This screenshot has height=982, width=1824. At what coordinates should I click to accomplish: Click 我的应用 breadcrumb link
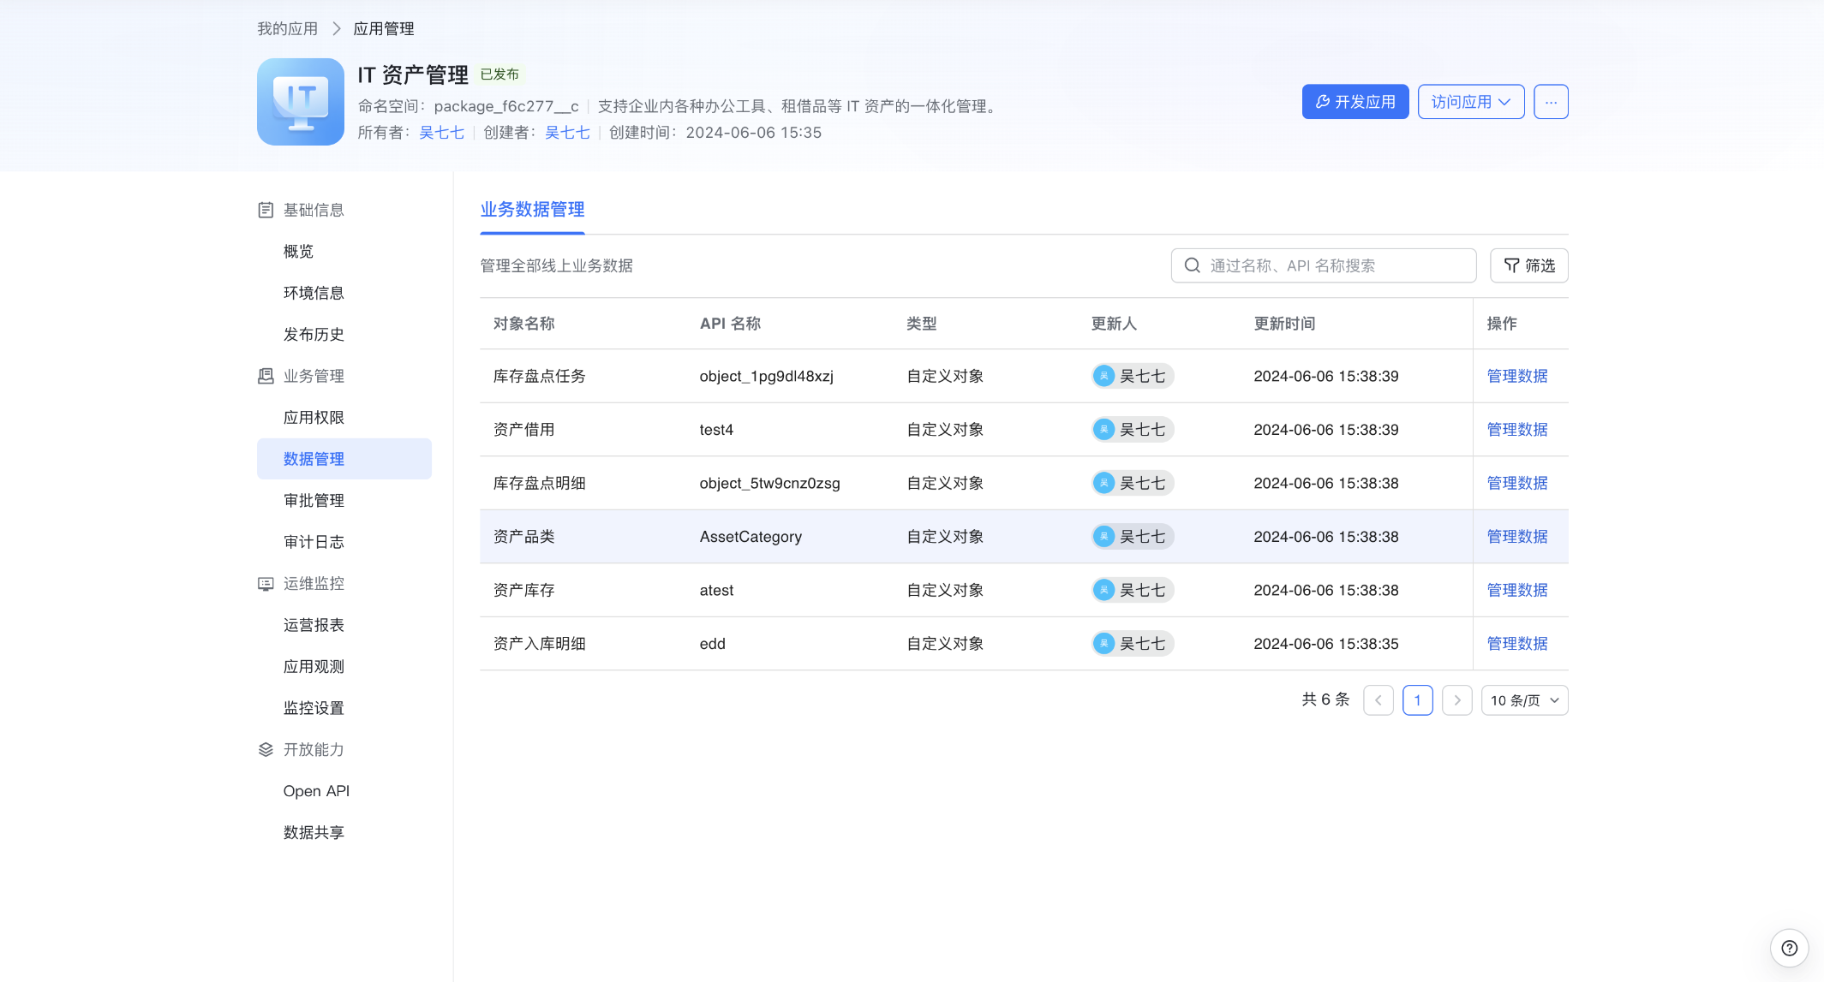click(287, 29)
